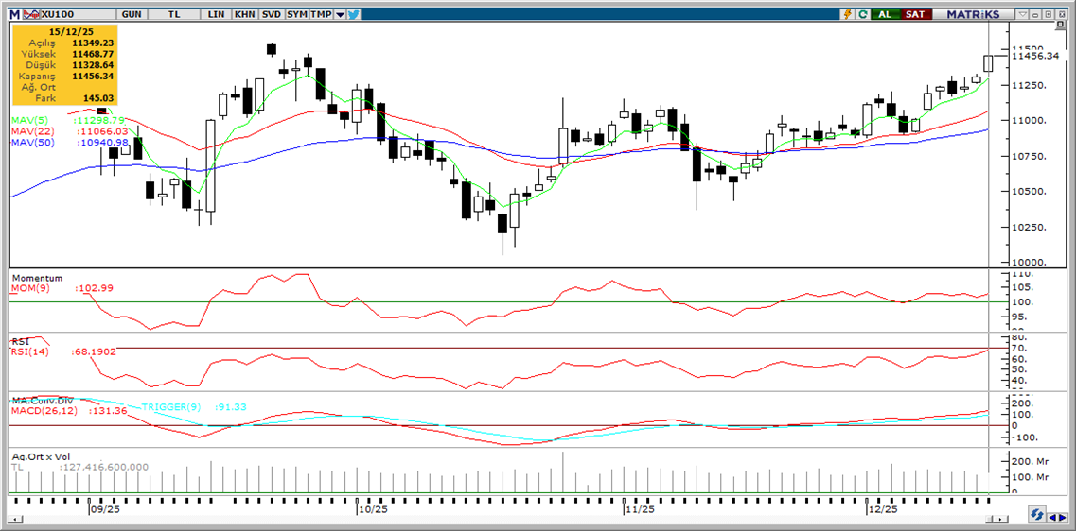The height and width of the screenshot is (531, 1076).
Task: Select the SYM toolbar item
Action: pyautogui.click(x=296, y=14)
